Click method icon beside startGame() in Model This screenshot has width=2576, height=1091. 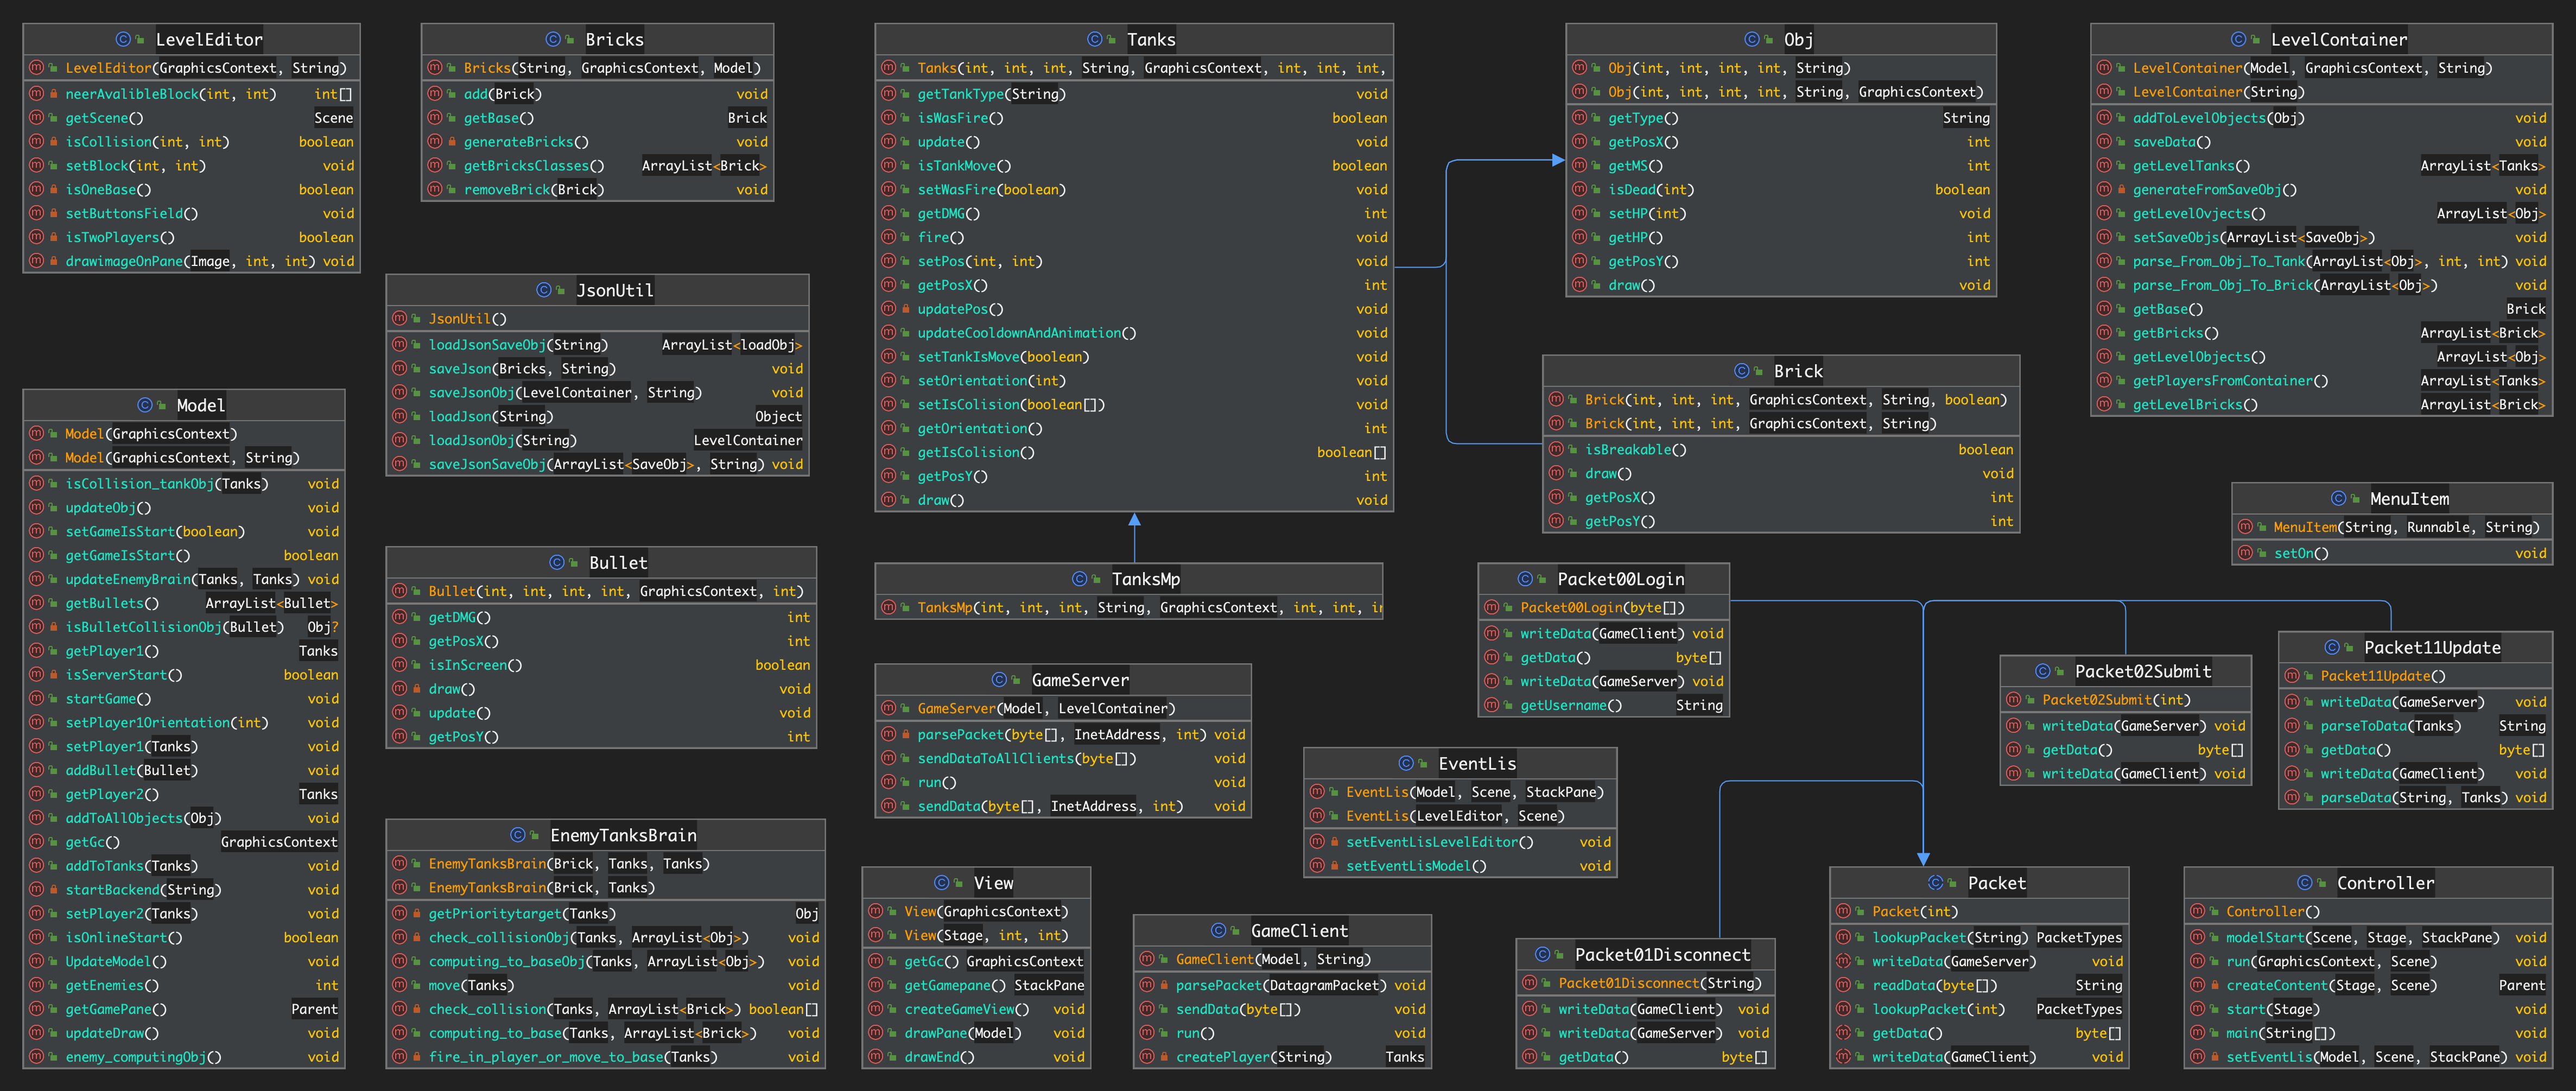36,699
